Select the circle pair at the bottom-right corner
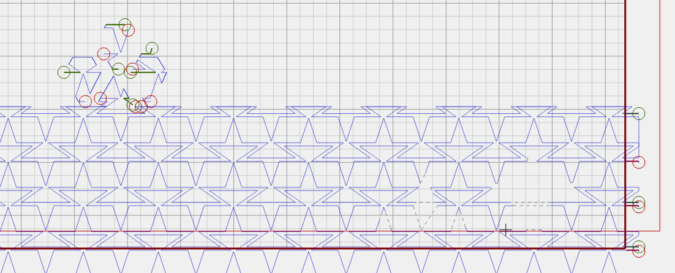The width and height of the screenshot is (675, 273). (639, 249)
